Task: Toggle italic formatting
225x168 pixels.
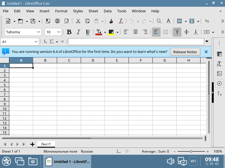Action: (78, 32)
